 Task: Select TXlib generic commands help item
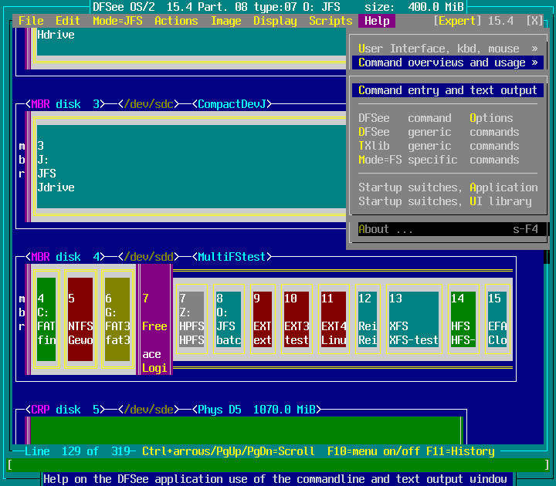point(448,146)
